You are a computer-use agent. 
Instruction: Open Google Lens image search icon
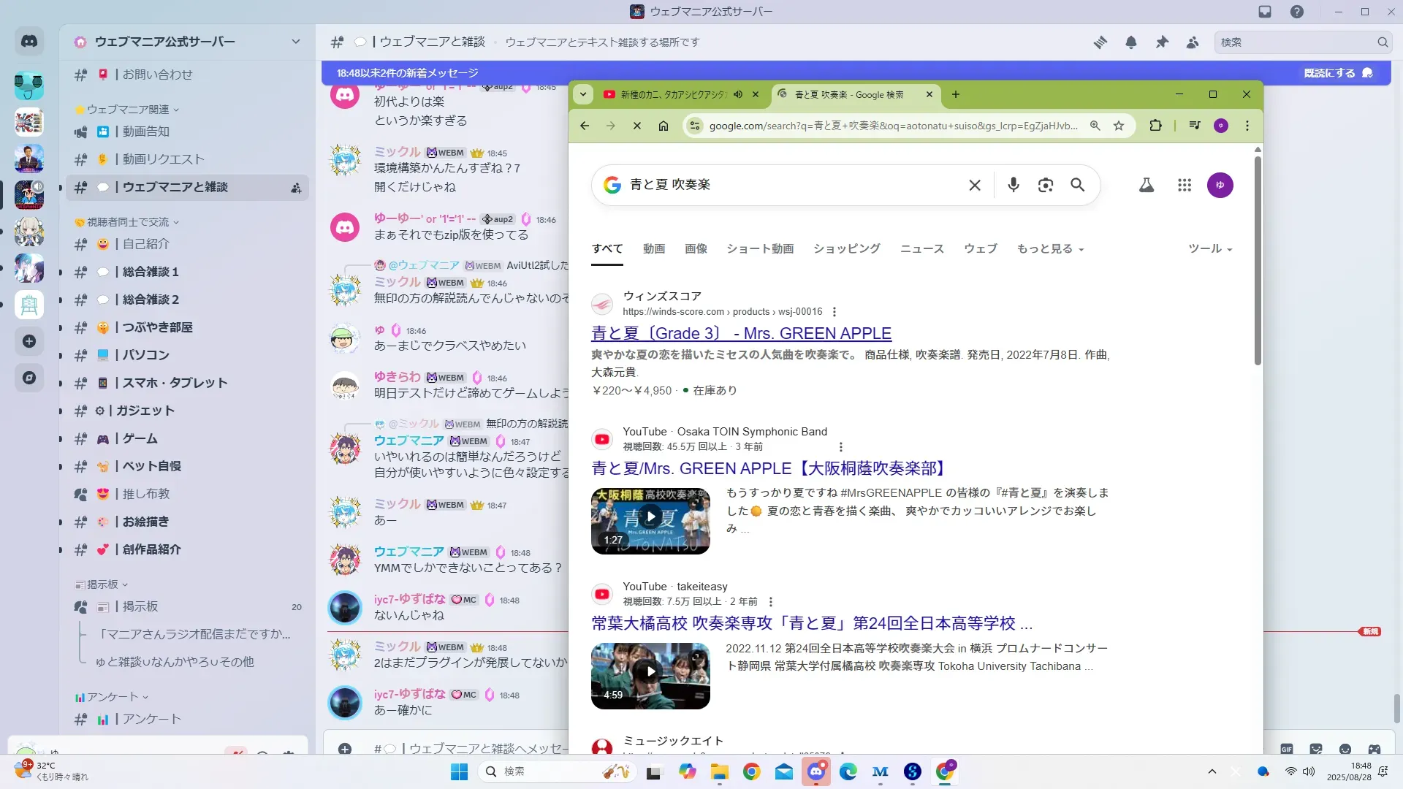(x=1045, y=185)
